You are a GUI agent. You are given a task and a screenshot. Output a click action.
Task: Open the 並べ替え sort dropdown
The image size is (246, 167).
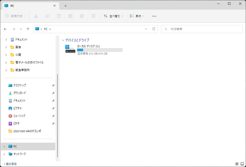pos(113,16)
